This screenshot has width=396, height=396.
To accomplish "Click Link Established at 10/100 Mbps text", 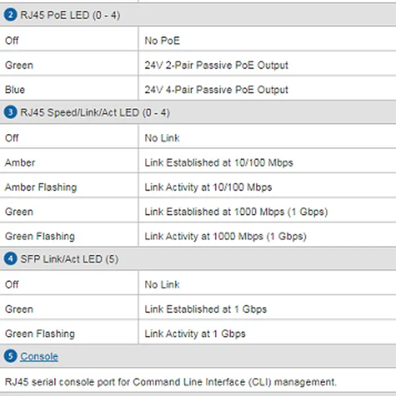I will tap(218, 162).
